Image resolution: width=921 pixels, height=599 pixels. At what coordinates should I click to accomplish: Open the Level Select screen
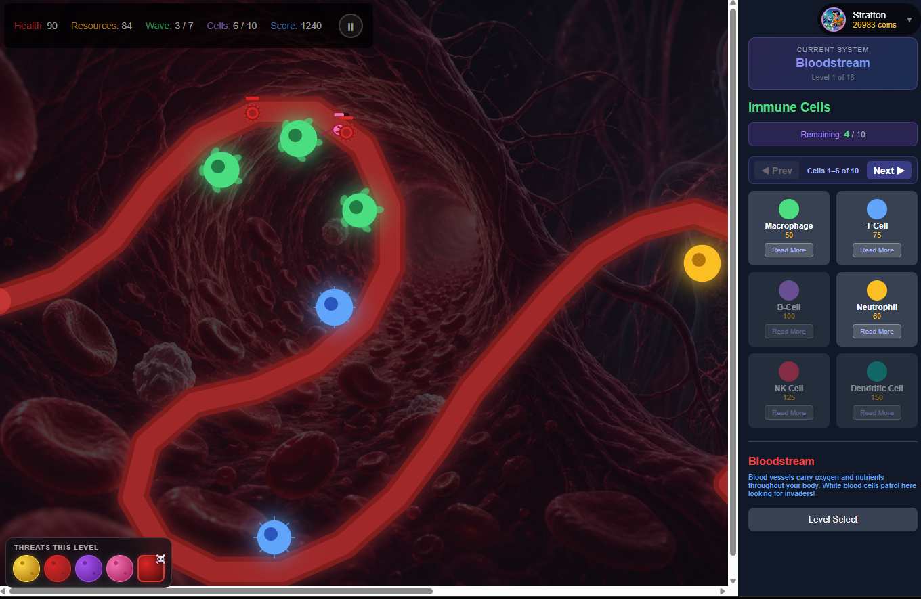(833, 519)
